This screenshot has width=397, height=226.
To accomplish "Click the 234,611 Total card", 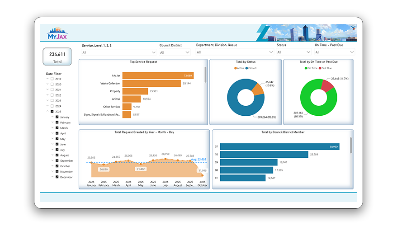I will [x=57, y=57].
